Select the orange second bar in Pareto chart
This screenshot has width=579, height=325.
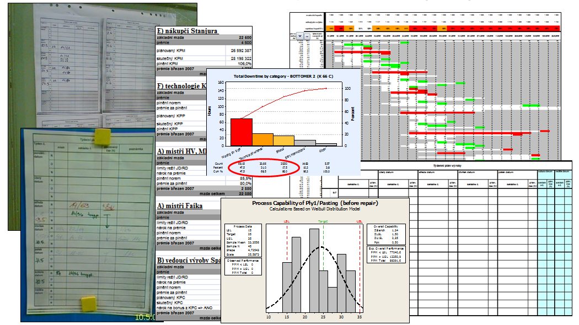click(x=263, y=139)
